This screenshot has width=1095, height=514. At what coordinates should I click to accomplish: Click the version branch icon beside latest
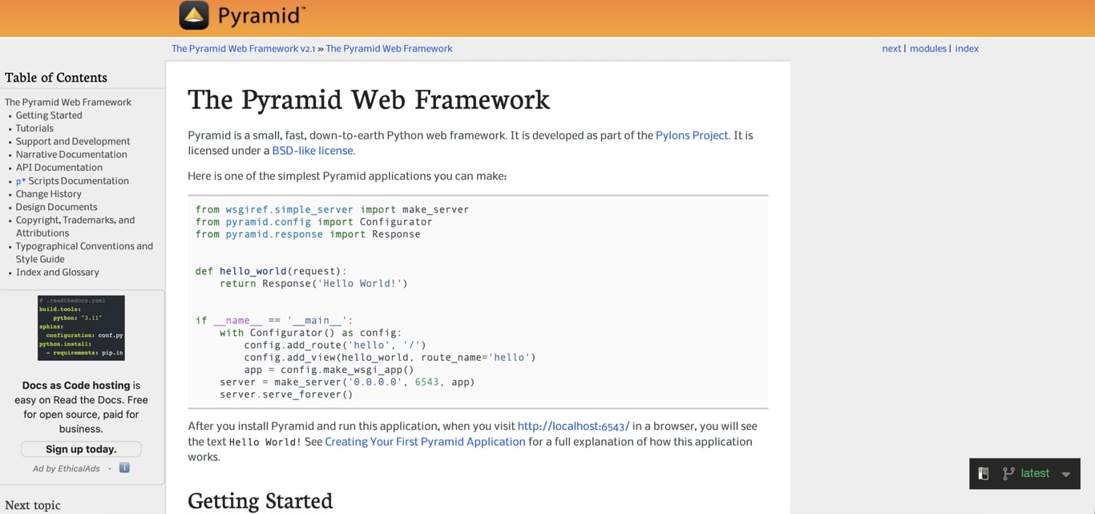(x=1008, y=474)
